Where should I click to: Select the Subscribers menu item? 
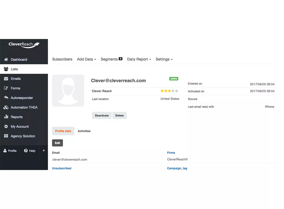(62, 59)
